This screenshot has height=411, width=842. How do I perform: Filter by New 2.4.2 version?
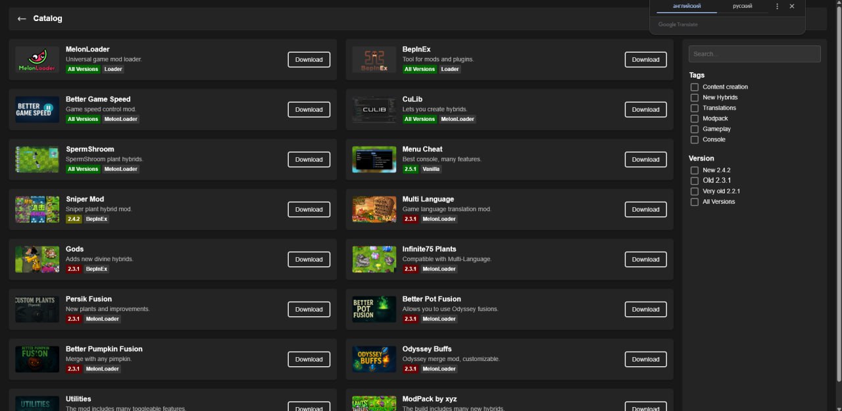(694, 170)
